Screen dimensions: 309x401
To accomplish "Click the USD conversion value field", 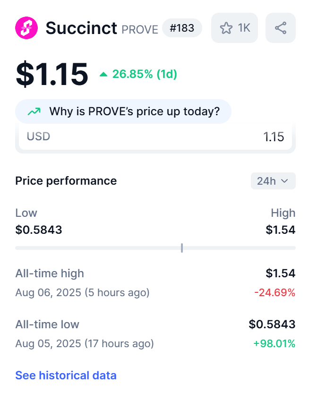I will (x=274, y=137).
